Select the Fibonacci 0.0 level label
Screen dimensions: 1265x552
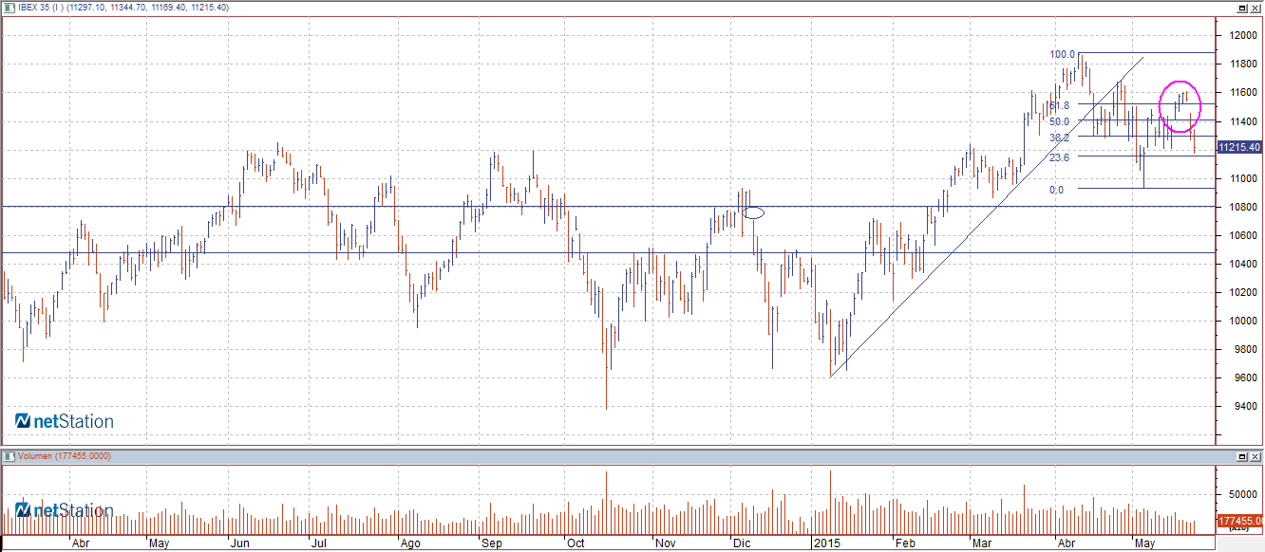tap(1056, 190)
